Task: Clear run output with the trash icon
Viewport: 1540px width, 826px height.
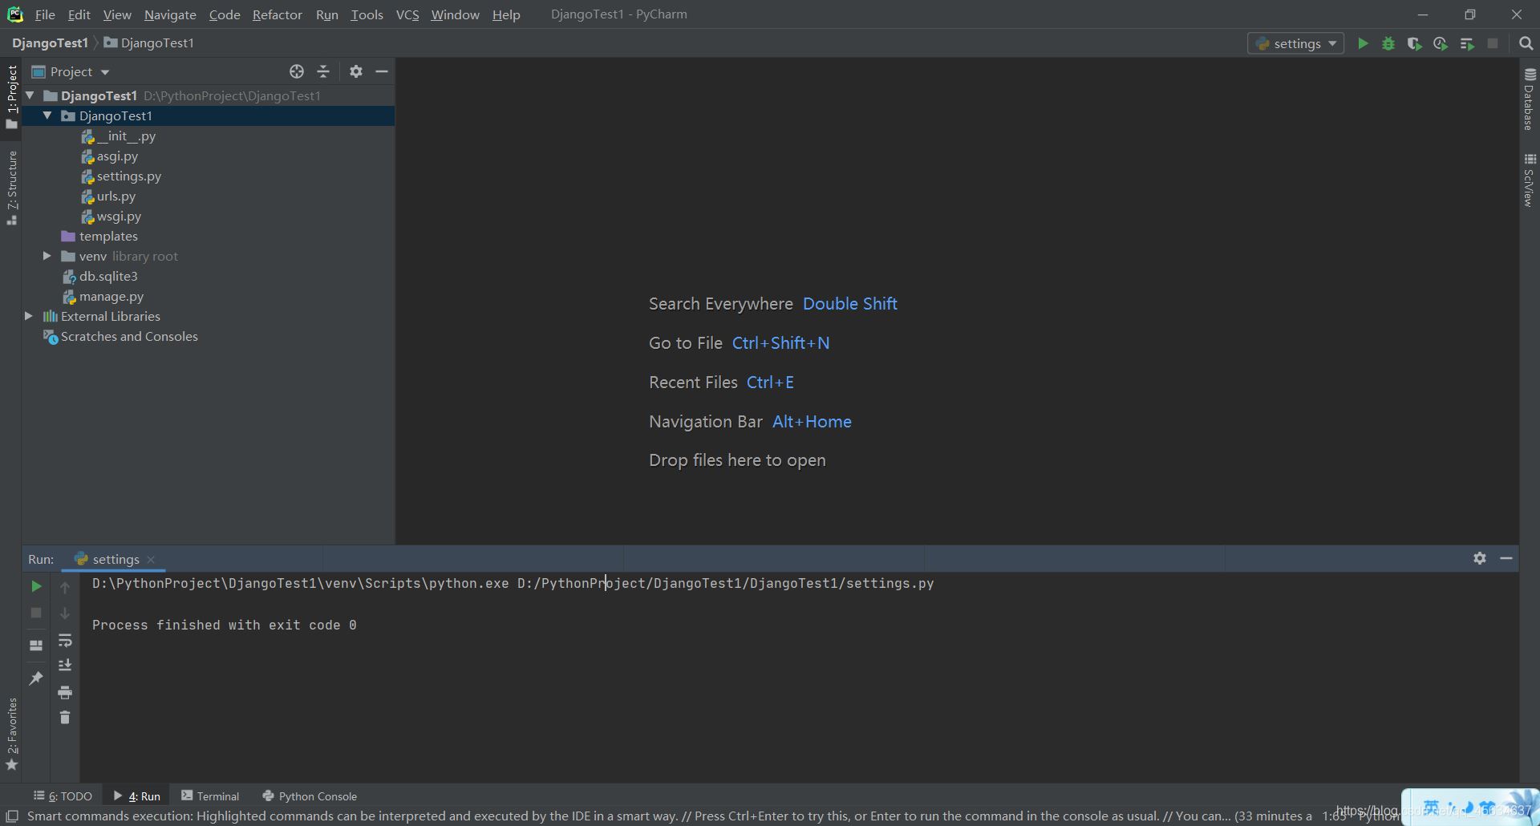Action: (65, 718)
